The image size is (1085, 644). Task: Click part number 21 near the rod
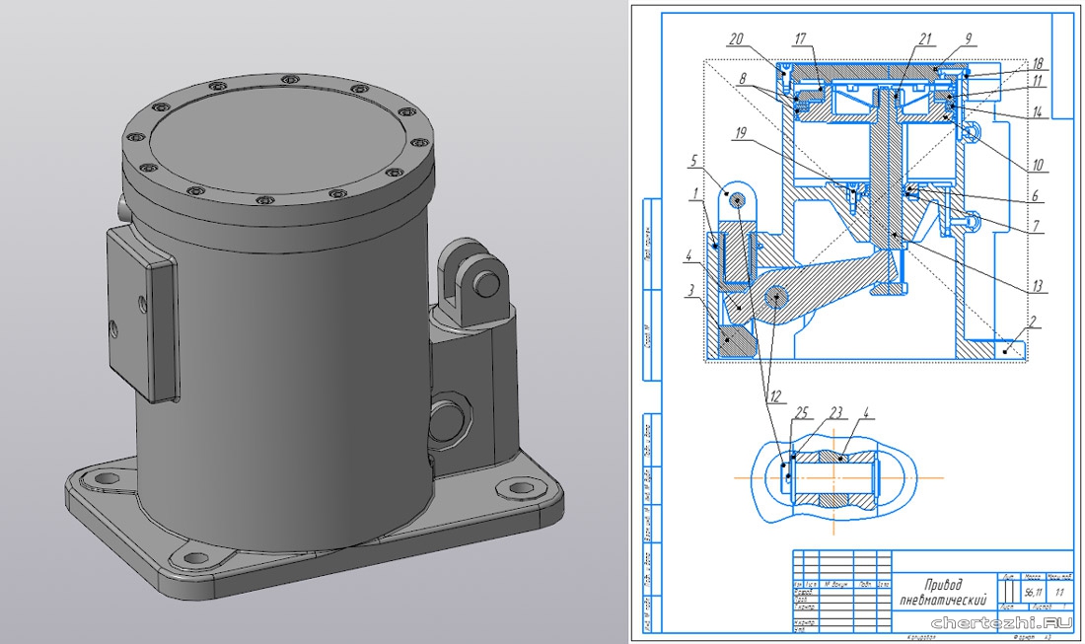pos(923,39)
